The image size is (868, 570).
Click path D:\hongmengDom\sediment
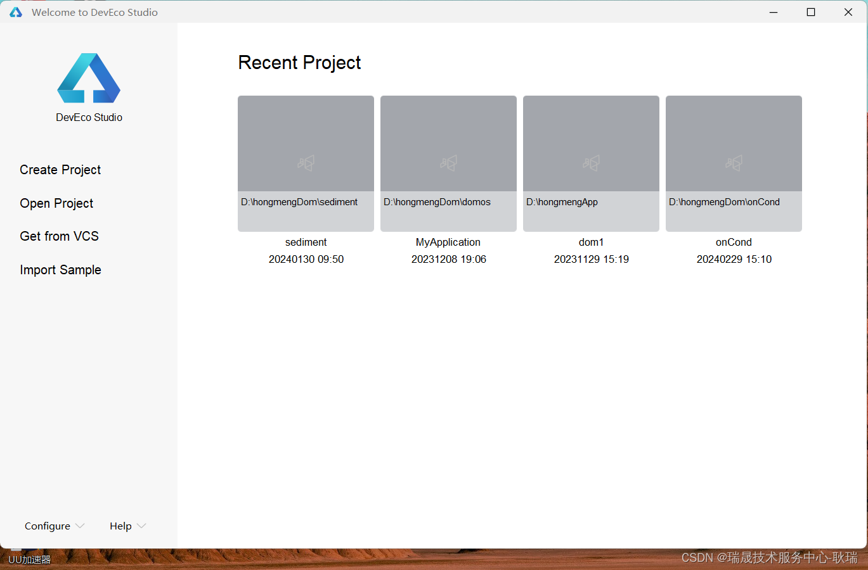(x=299, y=202)
